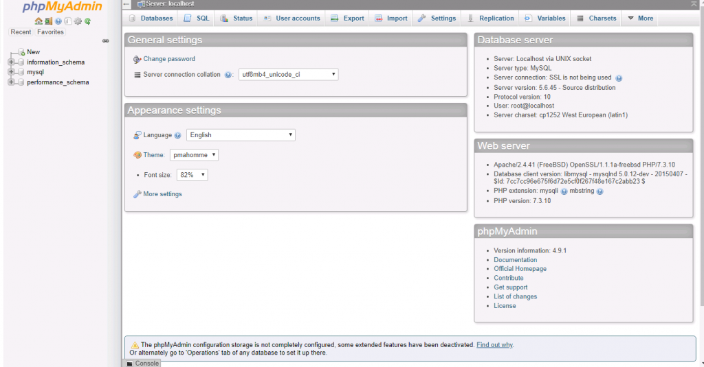Click the help icon after SSL is not being used

(x=619, y=78)
